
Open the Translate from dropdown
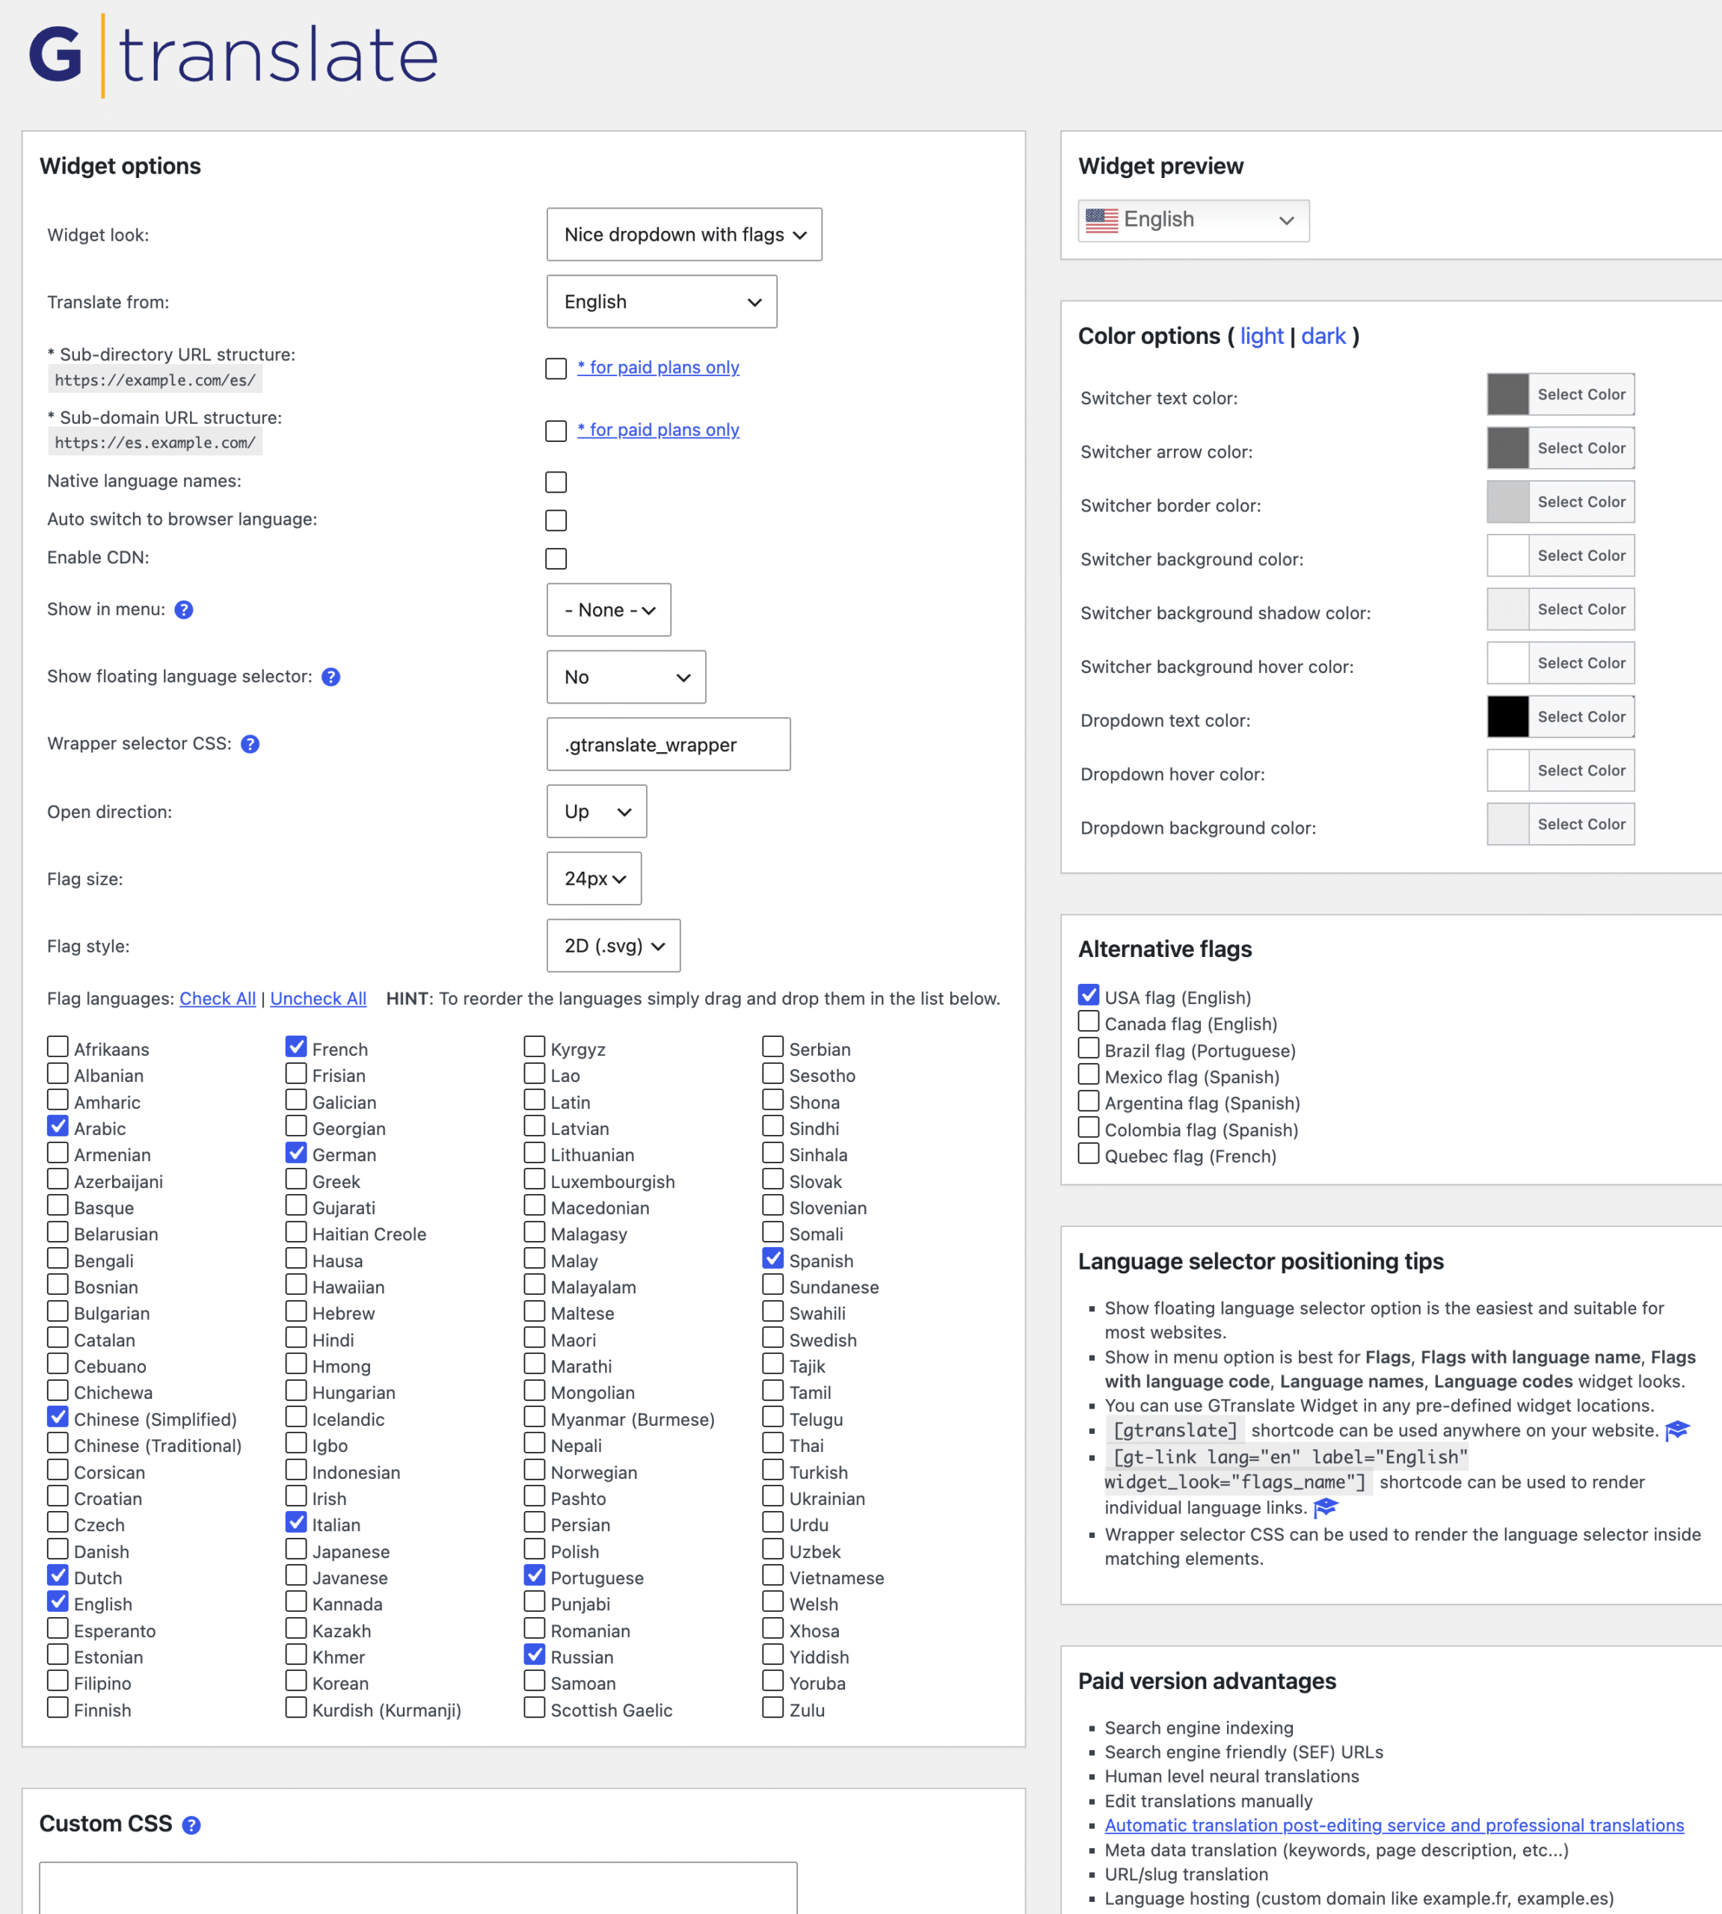pyautogui.click(x=662, y=302)
